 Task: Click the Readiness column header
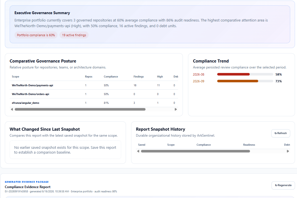(249, 145)
